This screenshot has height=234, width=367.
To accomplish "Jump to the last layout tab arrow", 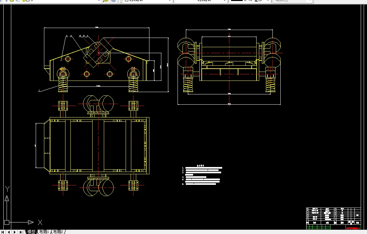I will tap(20, 232).
